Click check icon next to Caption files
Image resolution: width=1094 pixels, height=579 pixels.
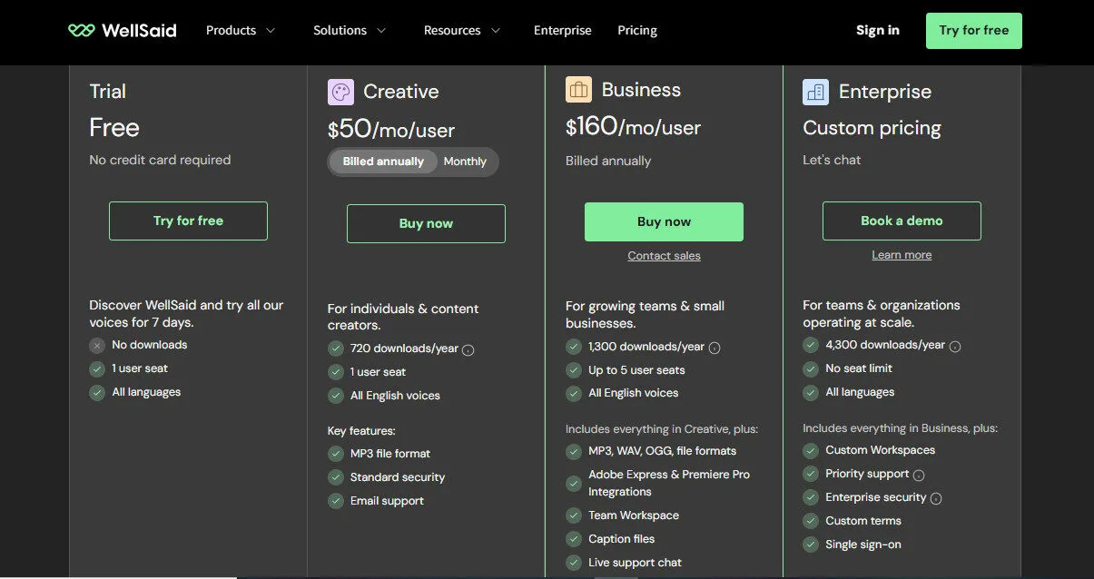tap(574, 539)
